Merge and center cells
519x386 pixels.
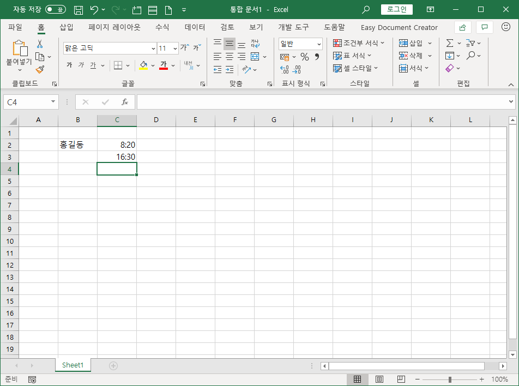(x=255, y=57)
